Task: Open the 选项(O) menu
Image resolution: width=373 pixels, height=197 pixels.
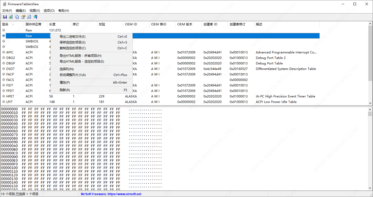Action: pos(49,11)
